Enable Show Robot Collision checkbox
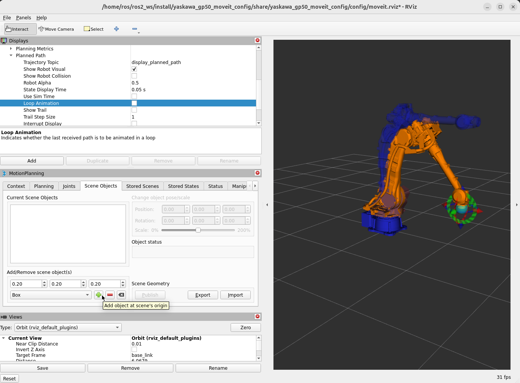The height and width of the screenshot is (383, 520). click(x=134, y=76)
